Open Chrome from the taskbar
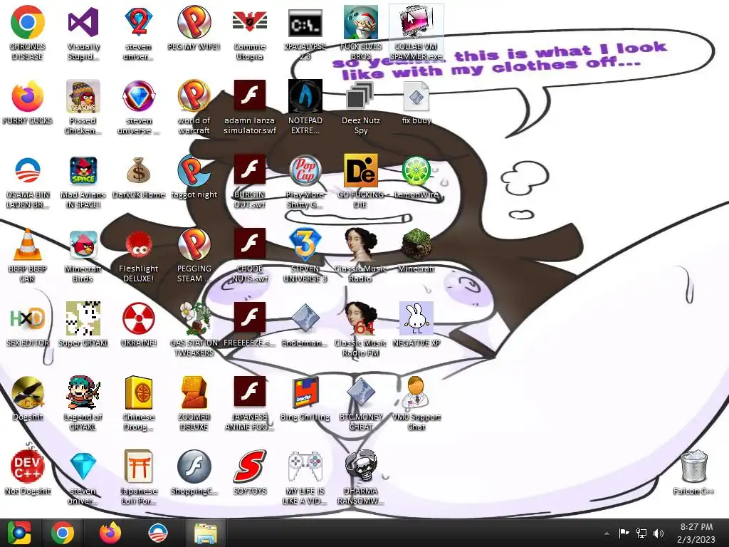The image size is (729, 547). pyautogui.click(x=63, y=533)
